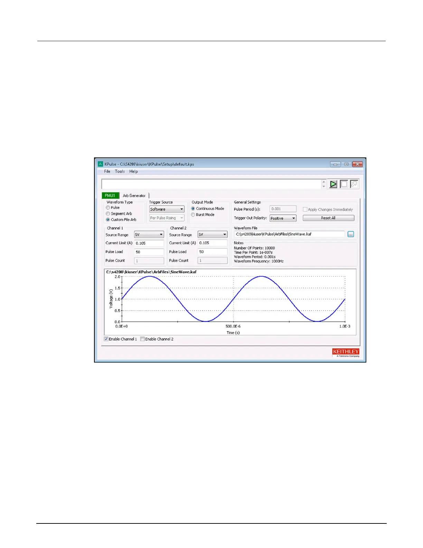Click Channel 1 Current Limit field
423x548 pixels.
pos(149,243)
